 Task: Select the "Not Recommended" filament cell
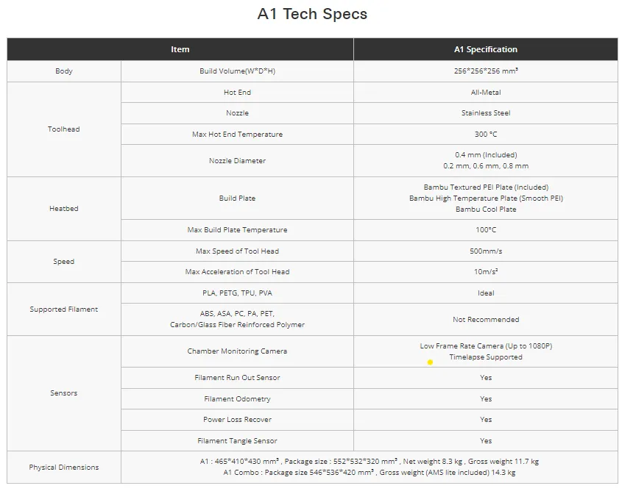click(486, 320)
